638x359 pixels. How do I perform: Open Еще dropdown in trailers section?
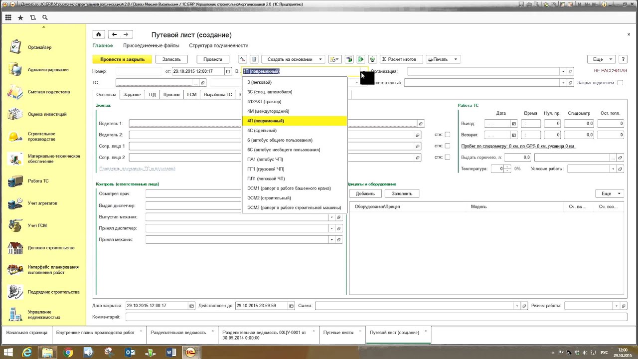[x=609, y=193]
